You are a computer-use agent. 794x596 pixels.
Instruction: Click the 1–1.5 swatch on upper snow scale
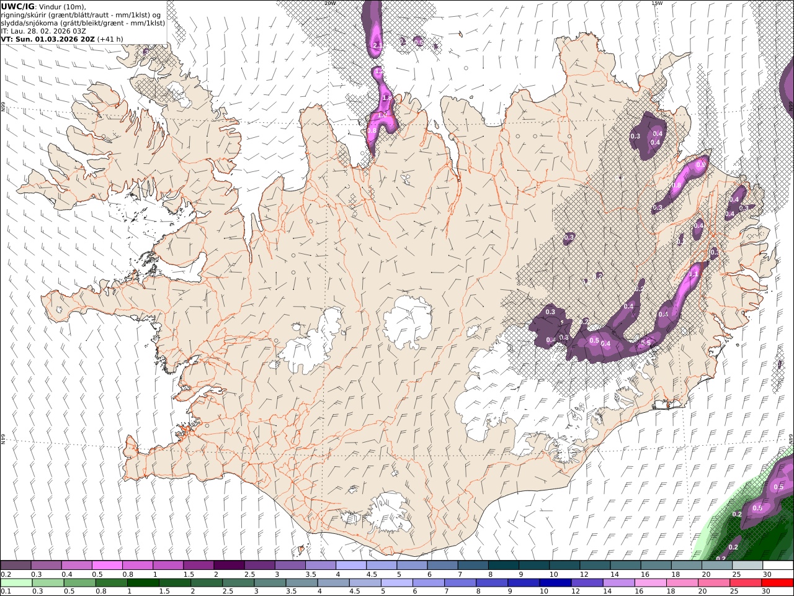[x=168, y=566]
